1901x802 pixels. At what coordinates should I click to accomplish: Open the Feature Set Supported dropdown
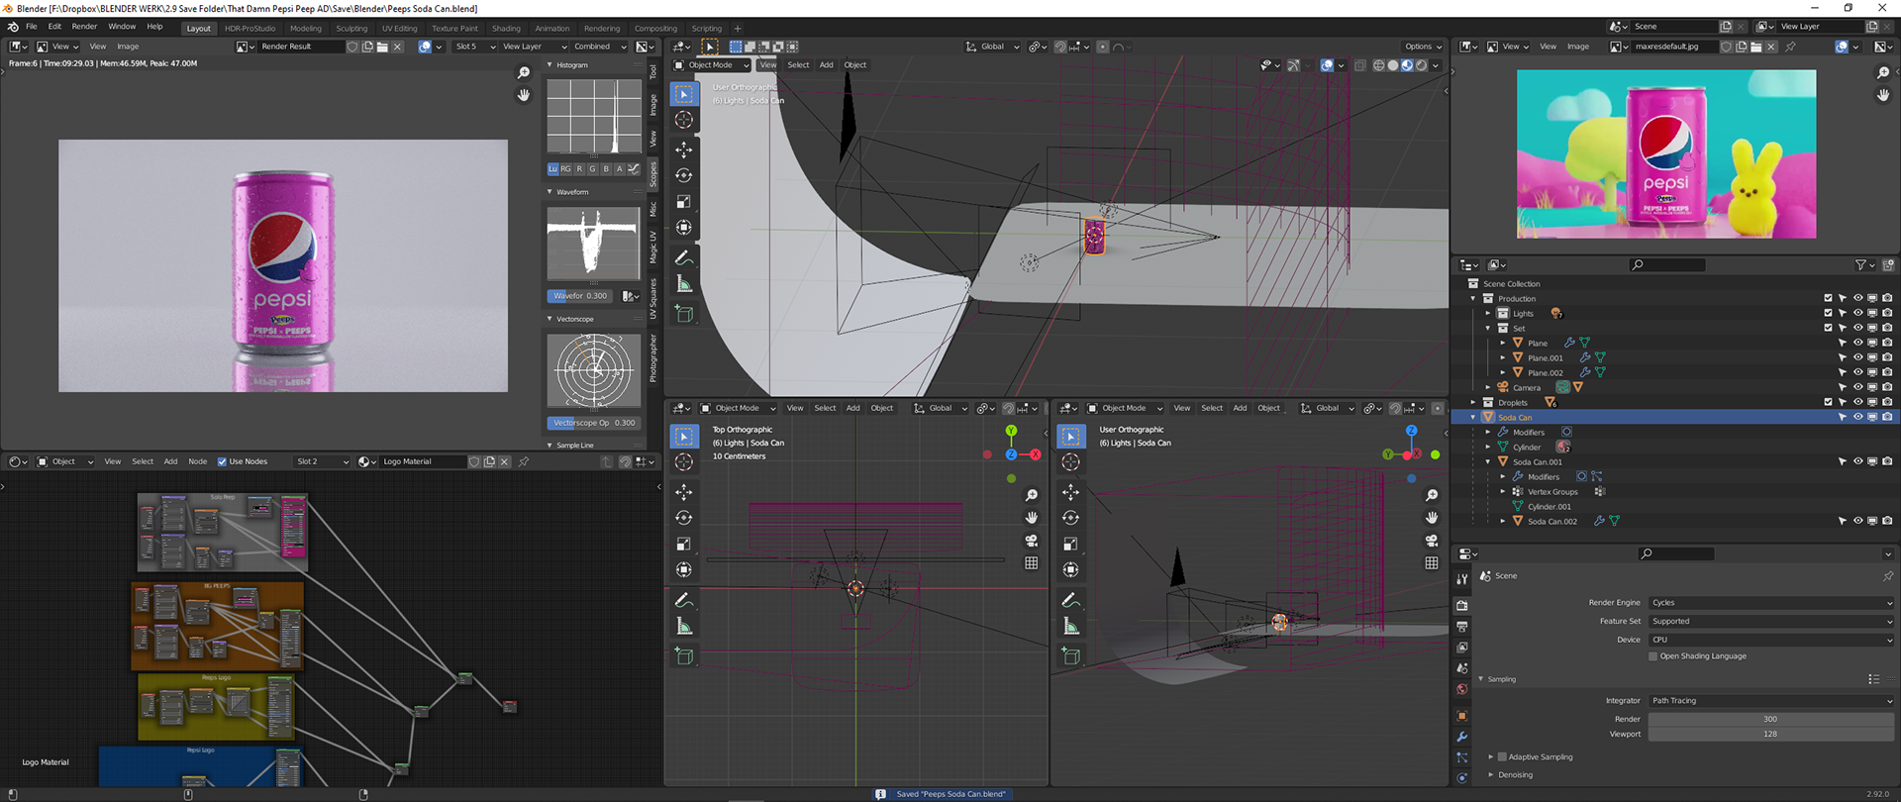coord(1771,621)
